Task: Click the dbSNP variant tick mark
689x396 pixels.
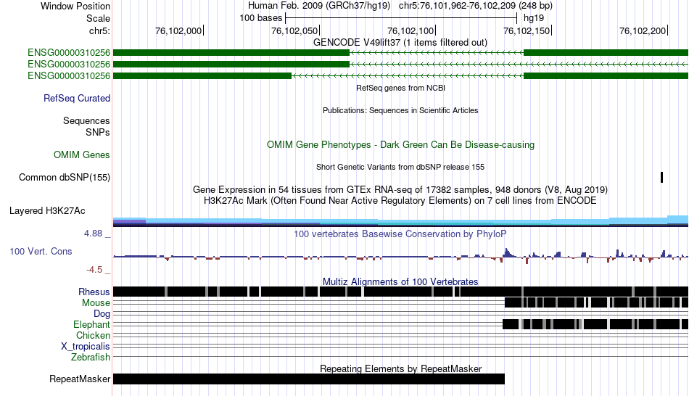Action: (661, 177)
